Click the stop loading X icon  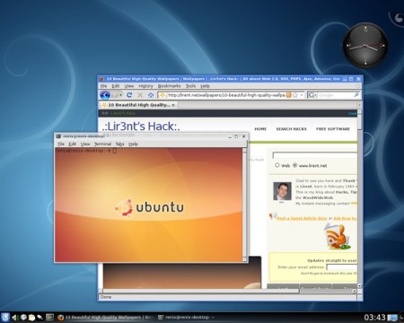(140, 95)
